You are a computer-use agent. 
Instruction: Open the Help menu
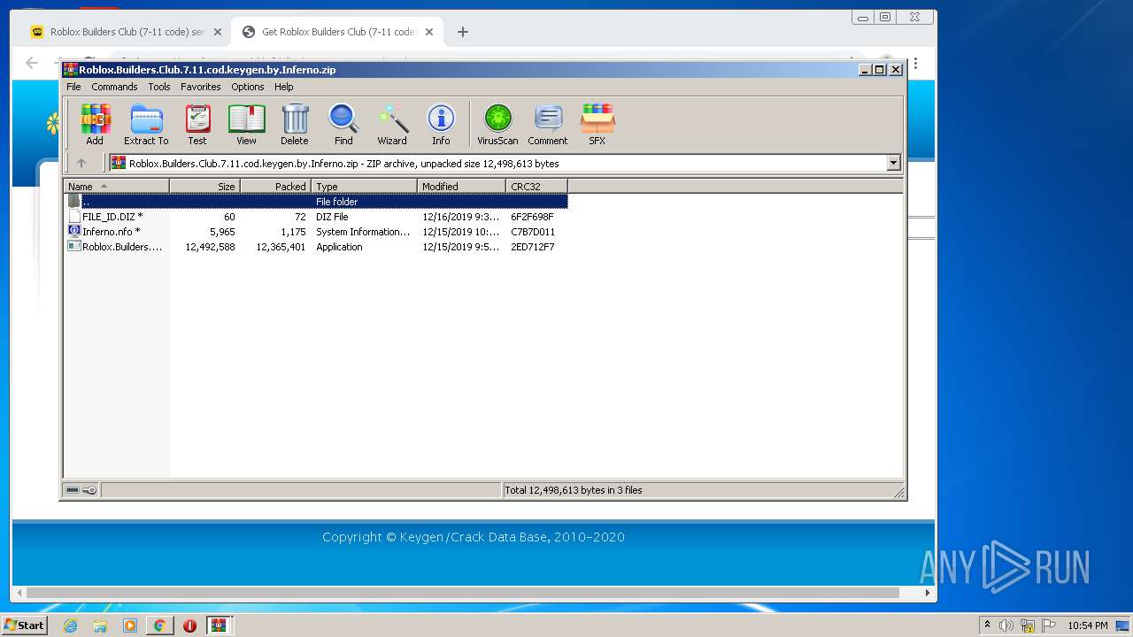283,87
